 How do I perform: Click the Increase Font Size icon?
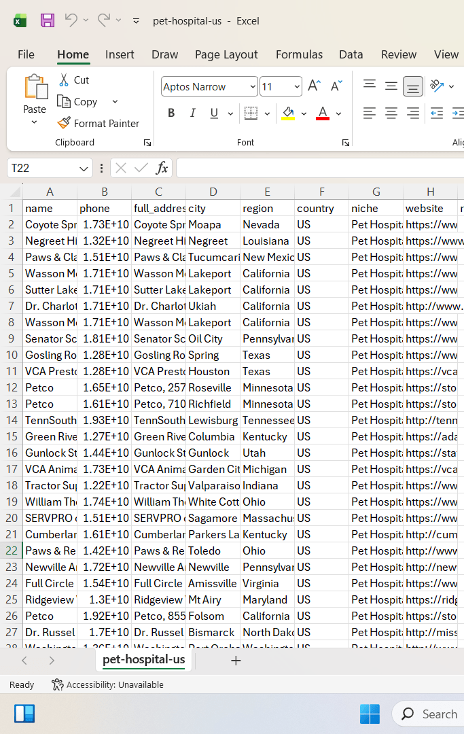pyautogui.click(x=314, y=86)
